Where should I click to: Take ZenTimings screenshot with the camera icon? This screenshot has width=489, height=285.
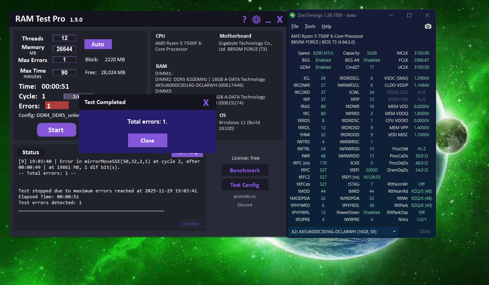pyautogui.click(x=428, y=26)
